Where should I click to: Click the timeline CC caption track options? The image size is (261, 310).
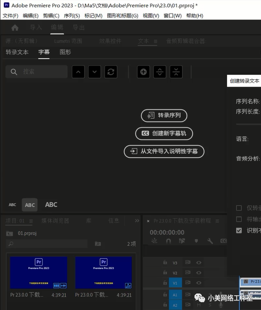[223, 241]
